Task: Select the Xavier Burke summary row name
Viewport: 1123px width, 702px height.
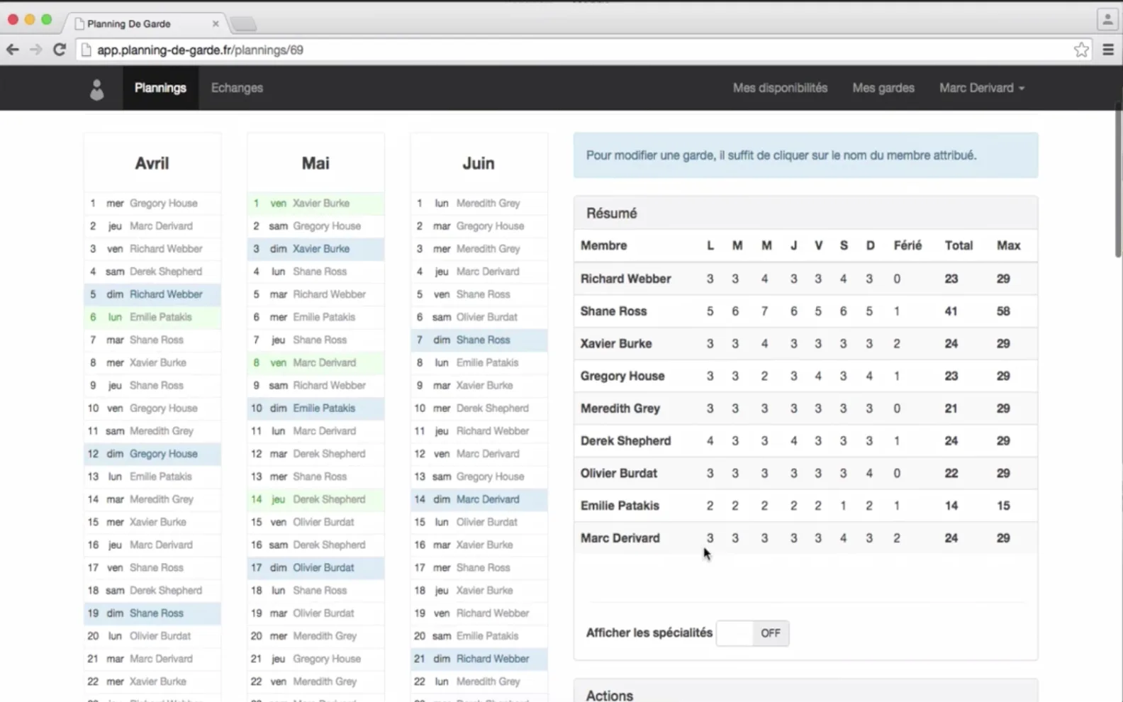Action: tap(616, 344)
